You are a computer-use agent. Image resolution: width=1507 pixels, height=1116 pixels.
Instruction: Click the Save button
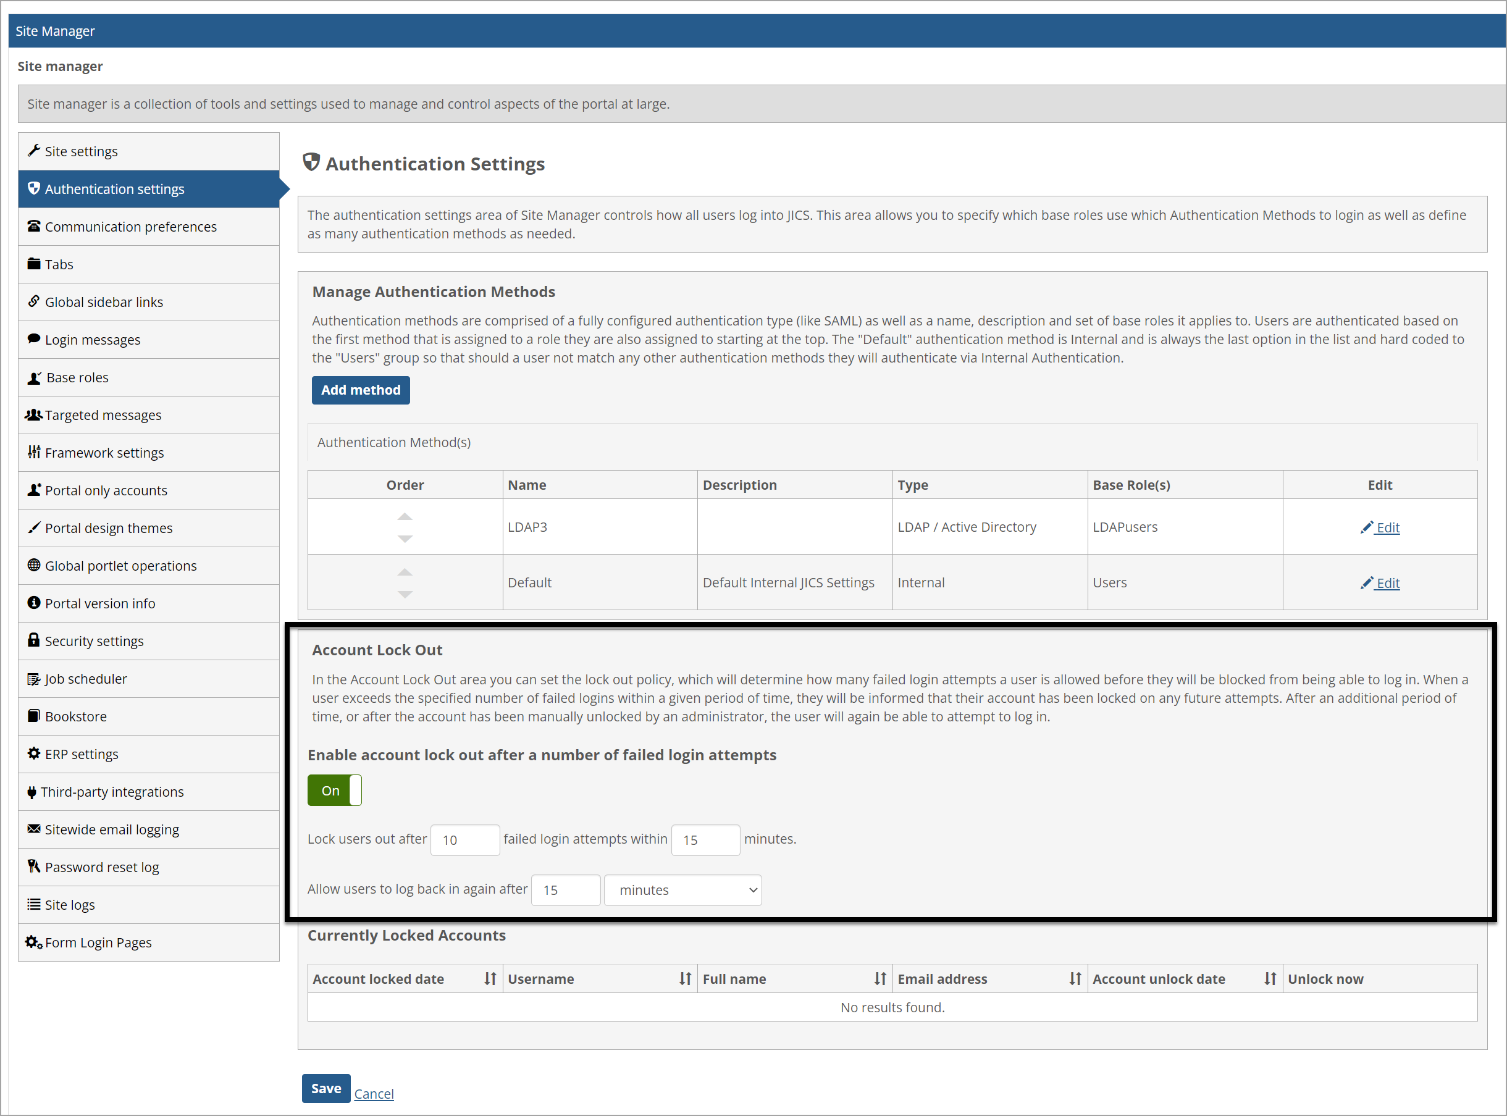click(x=325, y=1088)
